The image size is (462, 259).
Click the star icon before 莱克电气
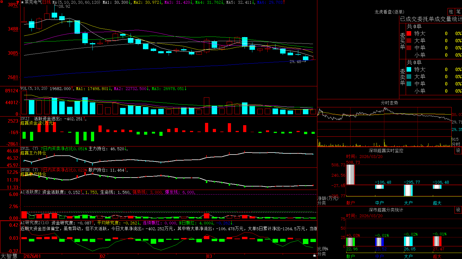coord(22,2)
